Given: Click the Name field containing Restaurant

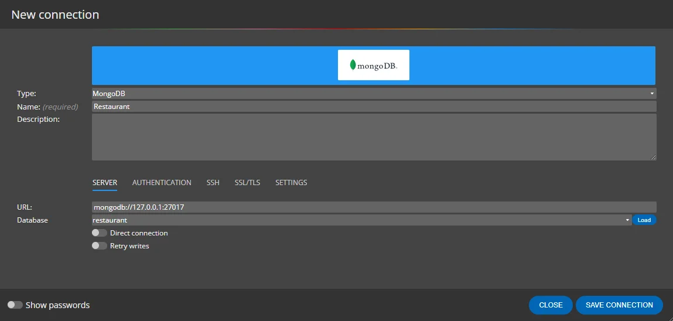Looking at the screenshot, I should 374,107.
